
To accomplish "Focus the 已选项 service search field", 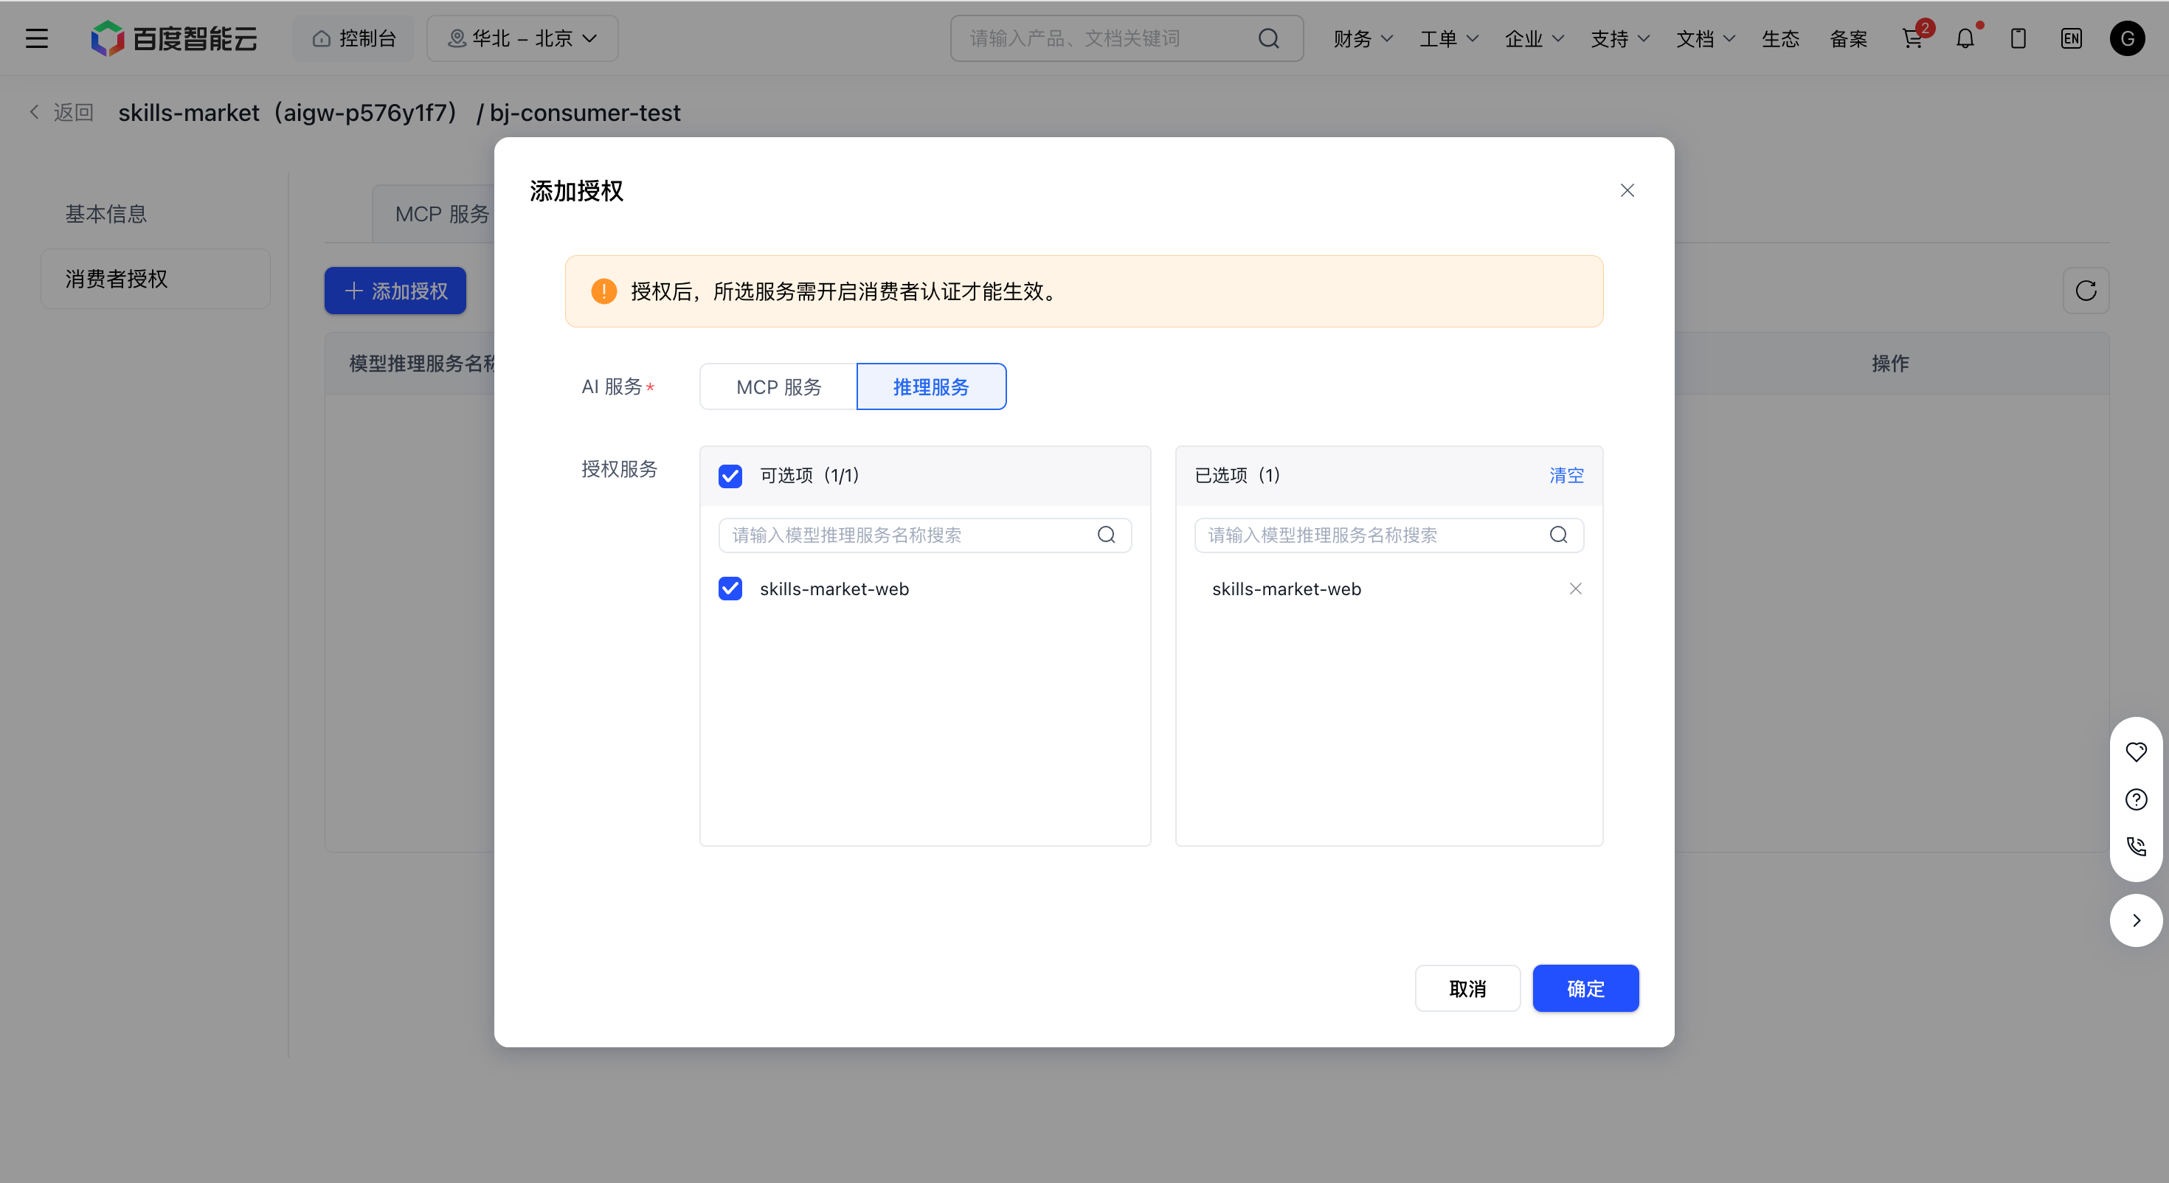I will [1388, 535].
